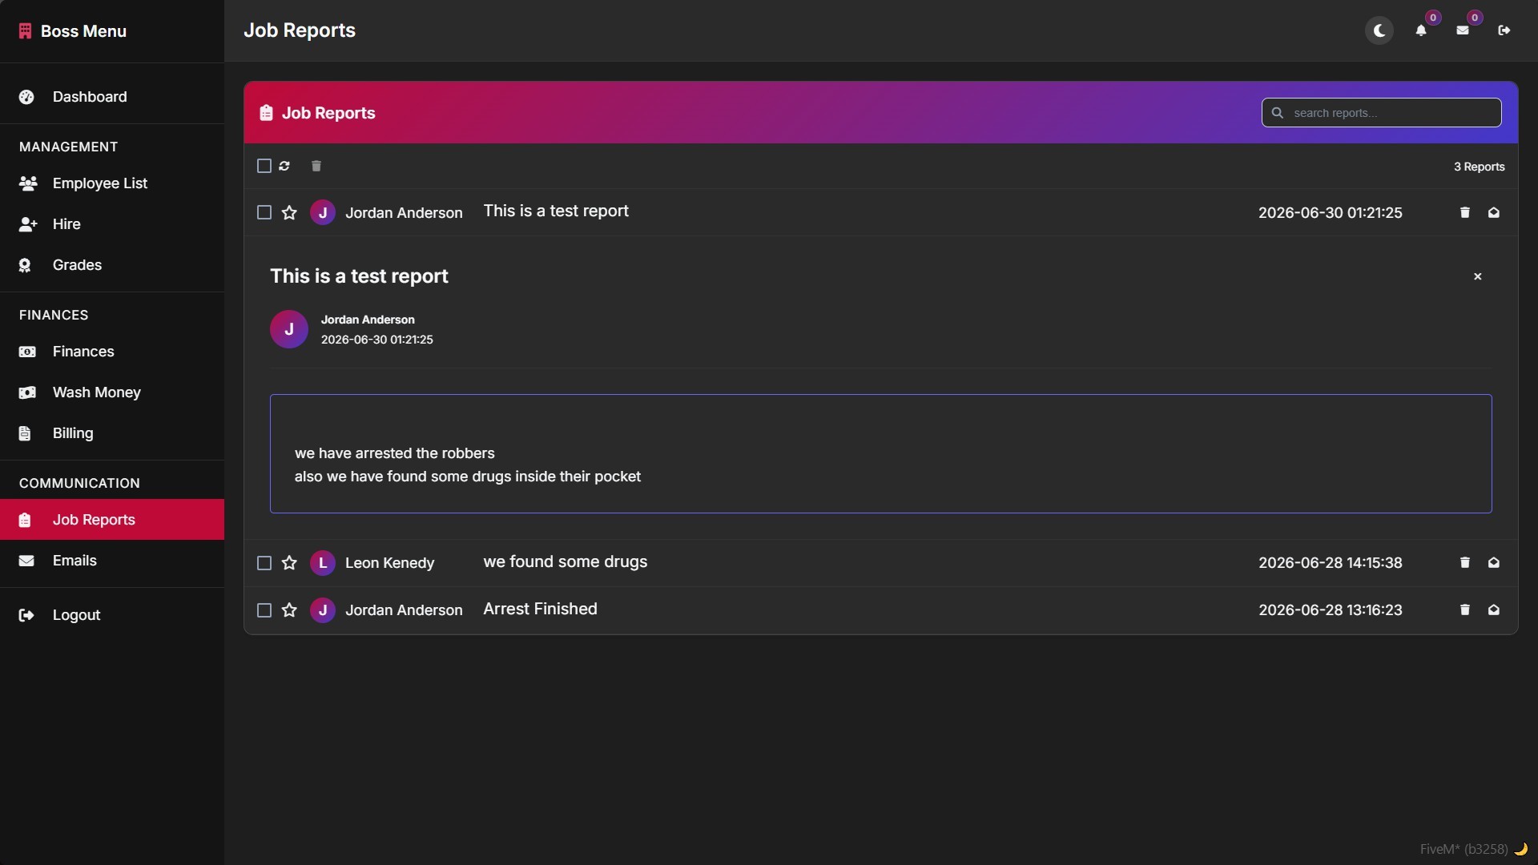The image size is (1538, 865).
Task: Delete the Leon Kenedy report
Action: [1465, 562]
